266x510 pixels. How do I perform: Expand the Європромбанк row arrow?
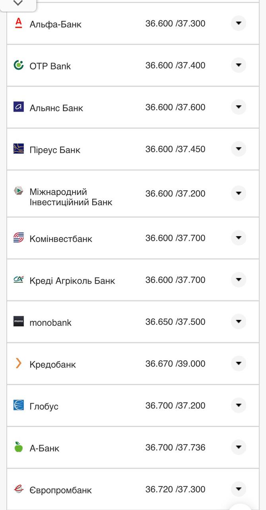tap(238, 489)
